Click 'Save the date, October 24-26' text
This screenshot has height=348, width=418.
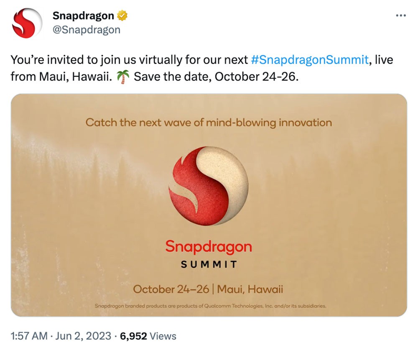pyautogui.click(x=216, y=77)
